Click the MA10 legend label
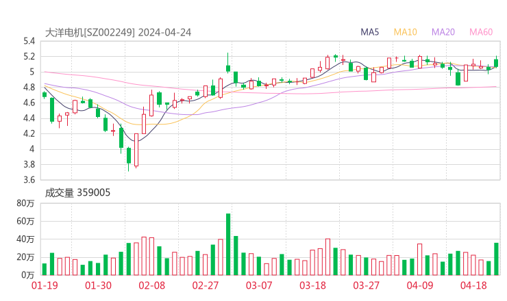Image resolution: width=507 pixels, height=301 pixels. click(405, 32)
